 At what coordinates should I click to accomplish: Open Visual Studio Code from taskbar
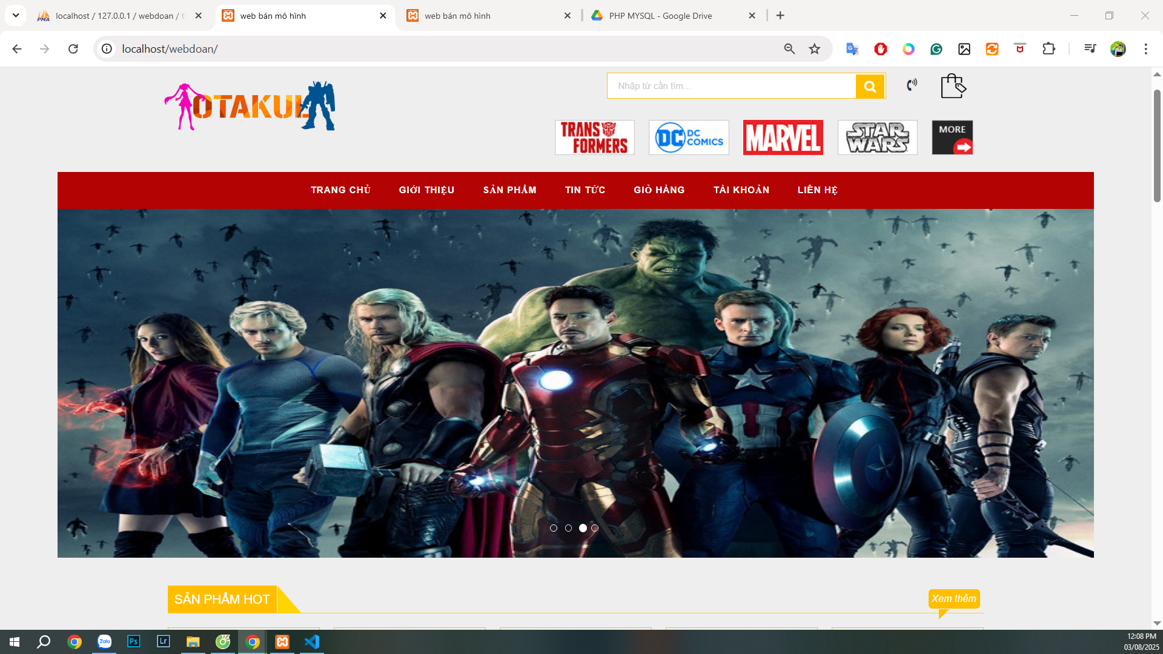tap(312, 642)
